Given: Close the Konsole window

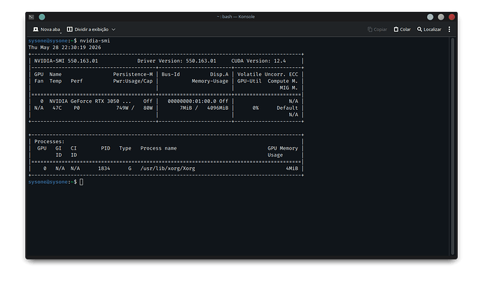Looking at the screenshot, I should click(x=452, y=17).
